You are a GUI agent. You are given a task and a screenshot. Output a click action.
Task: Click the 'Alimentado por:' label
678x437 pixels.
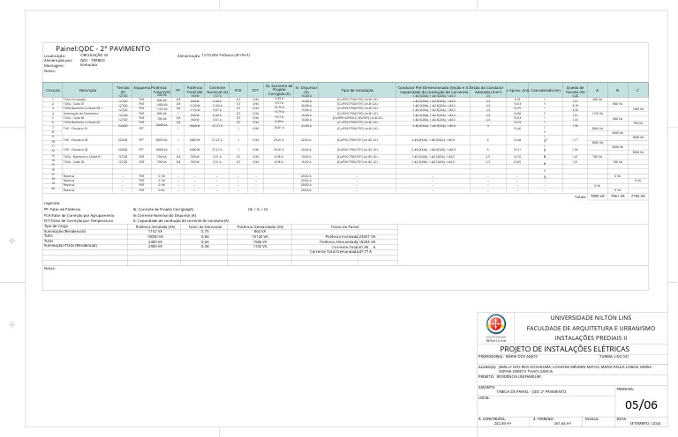[x=58, y=61]
